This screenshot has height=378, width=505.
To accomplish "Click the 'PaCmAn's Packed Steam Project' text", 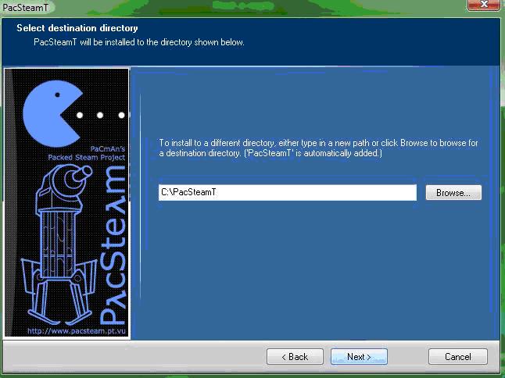I will pyautogui.click(x=87, y=153).
